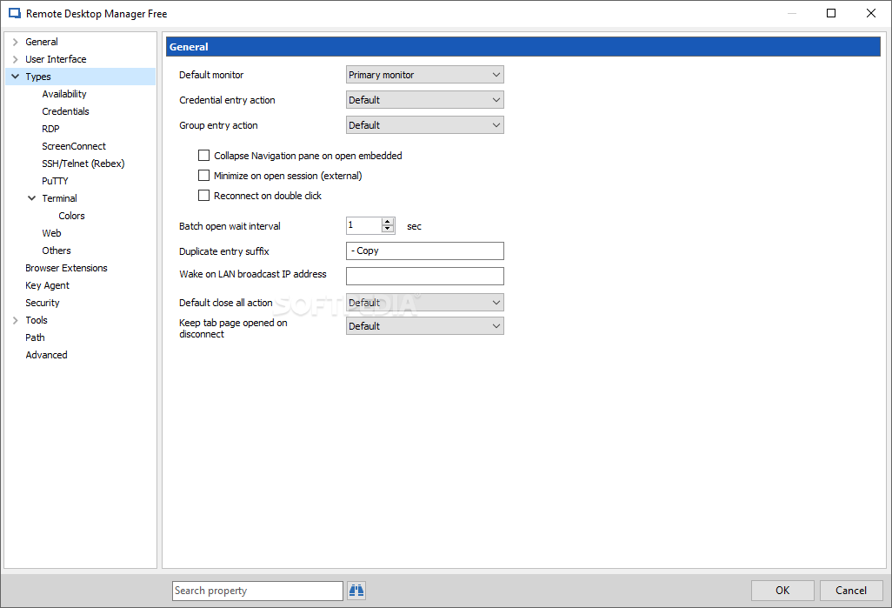Open Credentials settings under Types
Image resolution: width=892 pixels, height=608 pixels.
point(65,111)
